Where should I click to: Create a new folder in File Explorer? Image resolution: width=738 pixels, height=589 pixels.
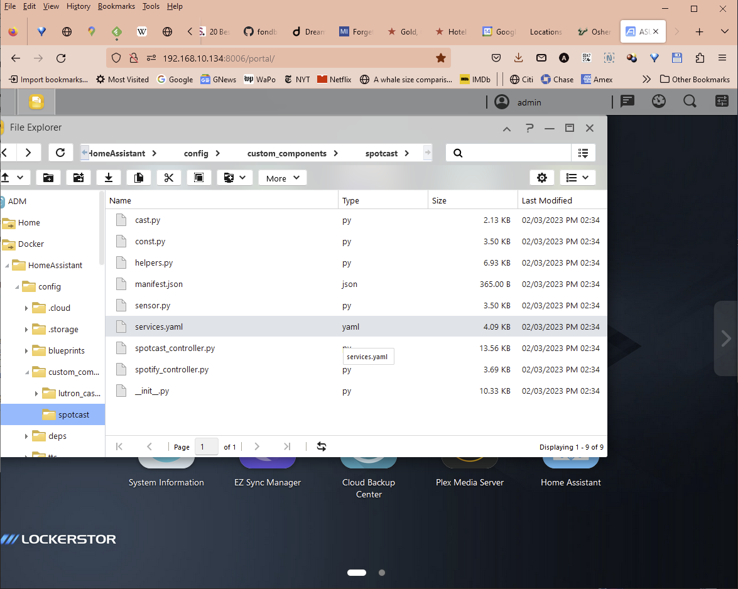(x=48, y=178)
